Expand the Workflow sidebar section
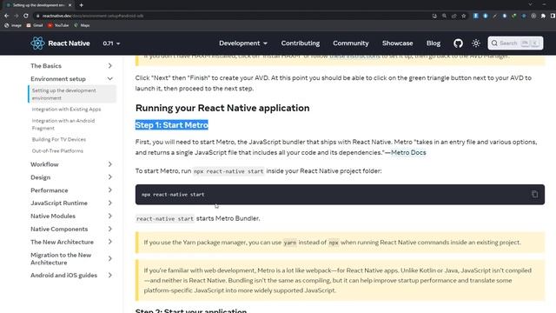 (x=71, y=164)
